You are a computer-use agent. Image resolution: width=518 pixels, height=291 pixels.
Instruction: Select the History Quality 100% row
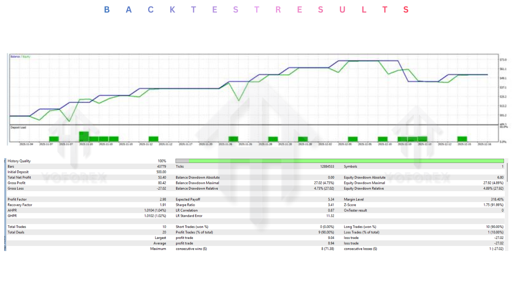81,160
